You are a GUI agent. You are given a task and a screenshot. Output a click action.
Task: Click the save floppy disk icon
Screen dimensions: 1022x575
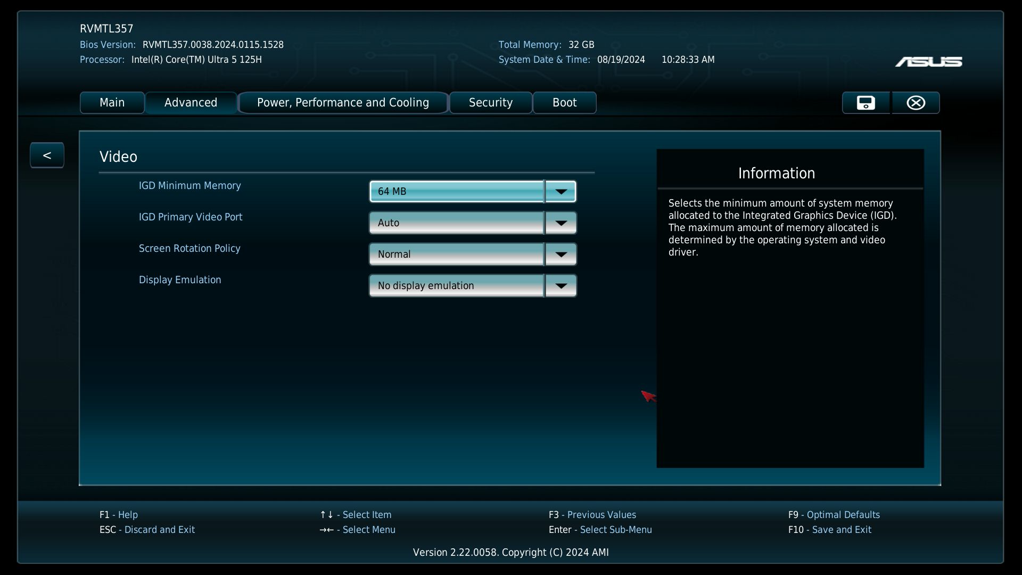coord(866,103)
